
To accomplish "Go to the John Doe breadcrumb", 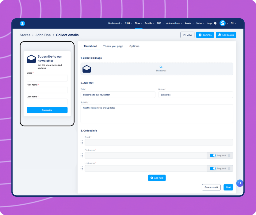I will [43, 35].
